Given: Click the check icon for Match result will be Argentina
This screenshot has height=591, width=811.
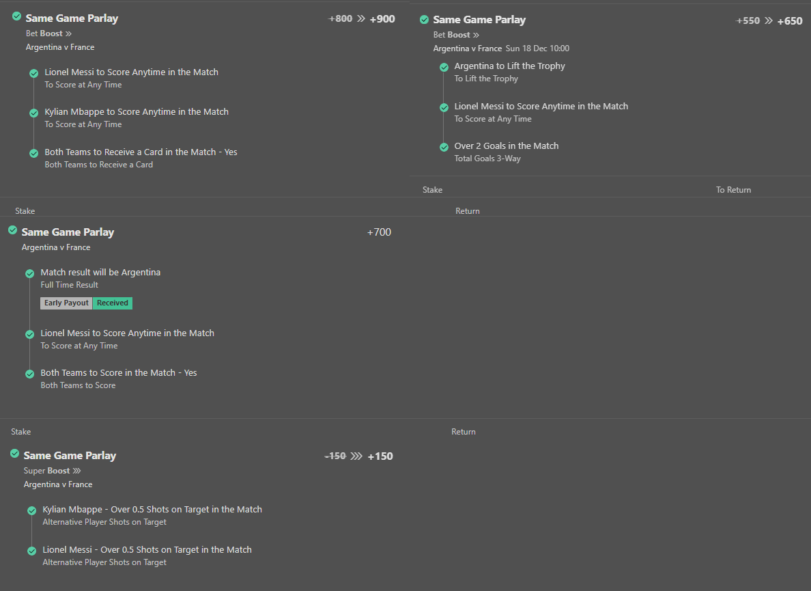Looking at the screenshot, I should pos(30,273).
